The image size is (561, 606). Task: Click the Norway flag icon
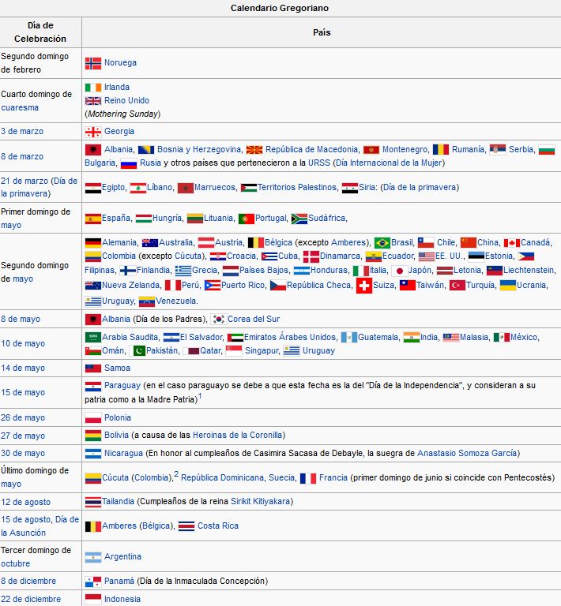92,63
